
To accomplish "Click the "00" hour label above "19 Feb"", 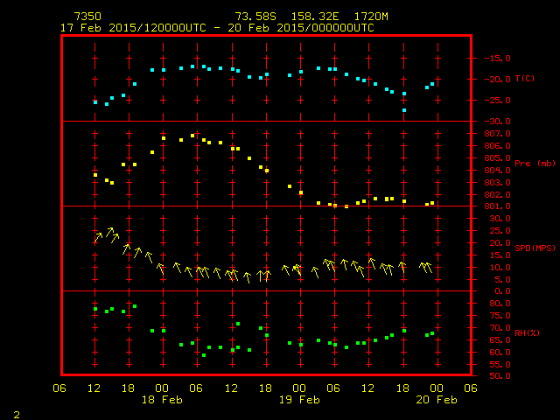I will point(299,388).
